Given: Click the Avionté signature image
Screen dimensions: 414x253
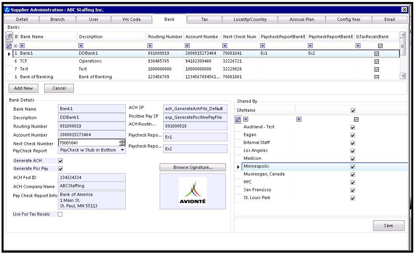Looking at the screenshot, I should pyautogui.click(x=192, y=191).
